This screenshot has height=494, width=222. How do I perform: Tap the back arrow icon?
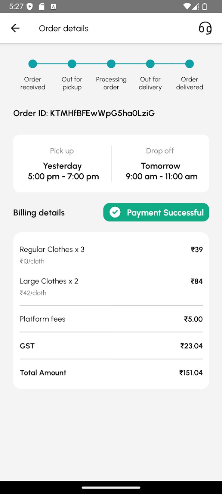15,28
